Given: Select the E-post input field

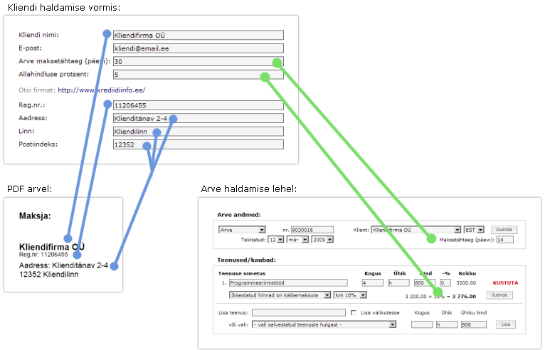Looking at the screenshot, I should (x=198, y=48).
